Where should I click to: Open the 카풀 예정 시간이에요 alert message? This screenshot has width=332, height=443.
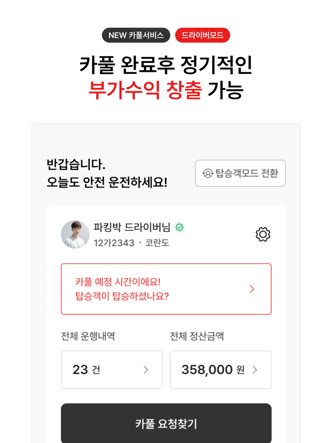[x=122, y=289]
